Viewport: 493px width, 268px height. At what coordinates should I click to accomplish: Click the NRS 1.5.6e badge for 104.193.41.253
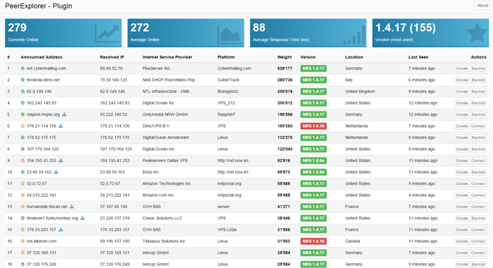[313, 161]
